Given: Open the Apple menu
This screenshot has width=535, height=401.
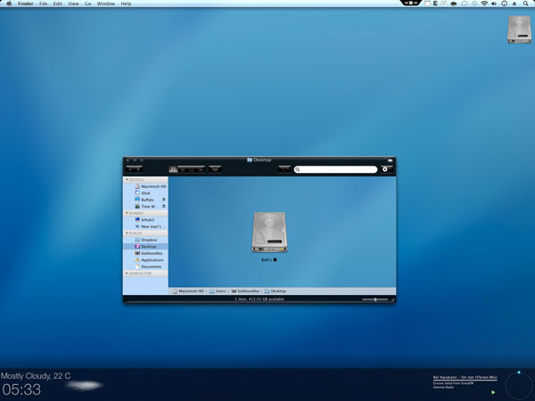Looking at the screenshot, I should [9, 4].
